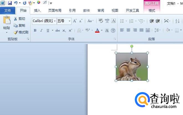Viewport: 183px width, 115px height.
Task: Open the 字体 Font dialog launcher
Action: pyautogui.click(x=115, y=39)
